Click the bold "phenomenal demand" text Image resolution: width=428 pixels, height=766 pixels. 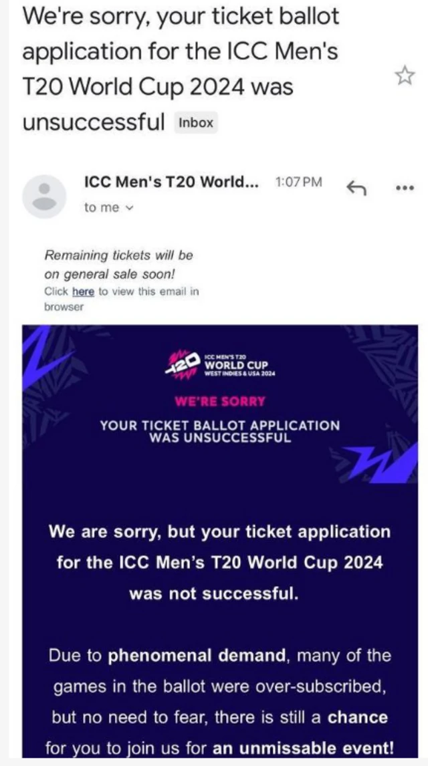tap(197, 656)
